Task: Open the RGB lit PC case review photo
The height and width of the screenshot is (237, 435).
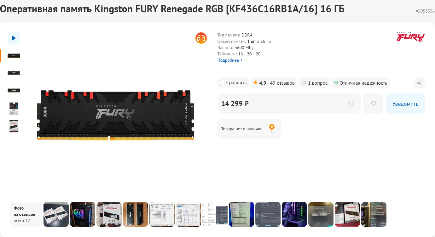Action: pyautogui.click(x=83, y=214)
